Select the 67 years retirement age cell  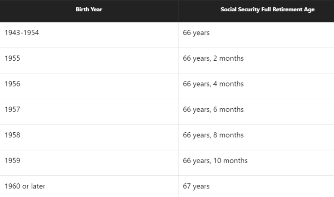pos(256,187)
